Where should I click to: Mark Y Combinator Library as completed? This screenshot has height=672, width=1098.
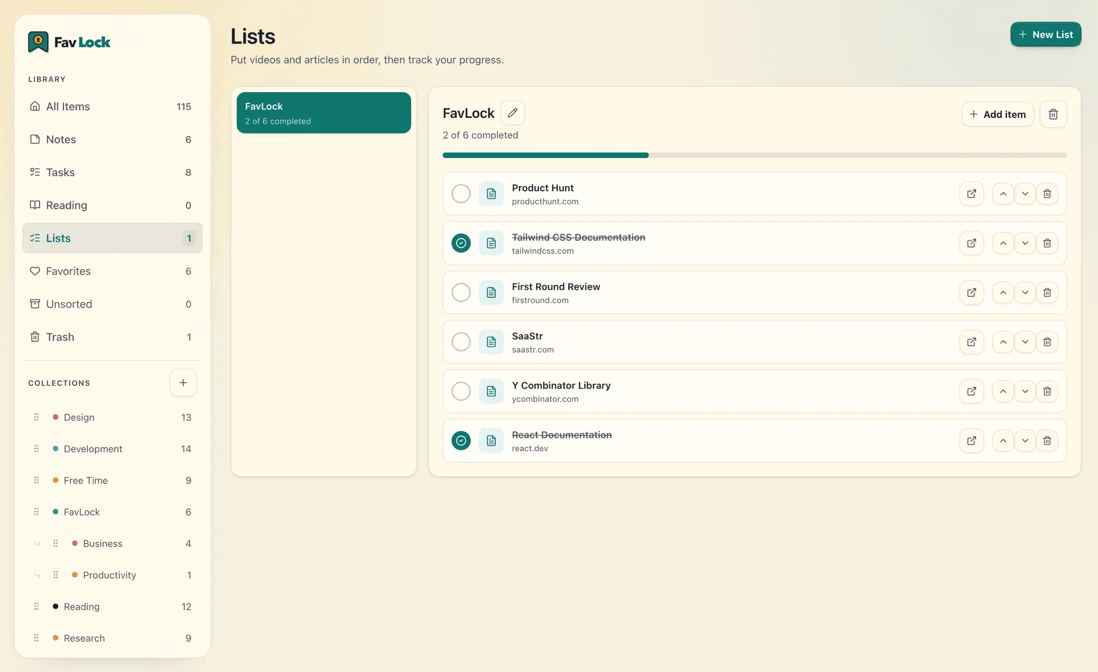coord(461,391)
